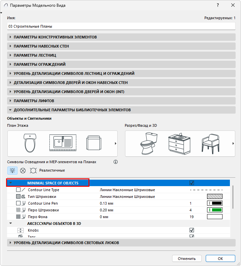Click the parameters list vertical scrollbar

(233, 197)
